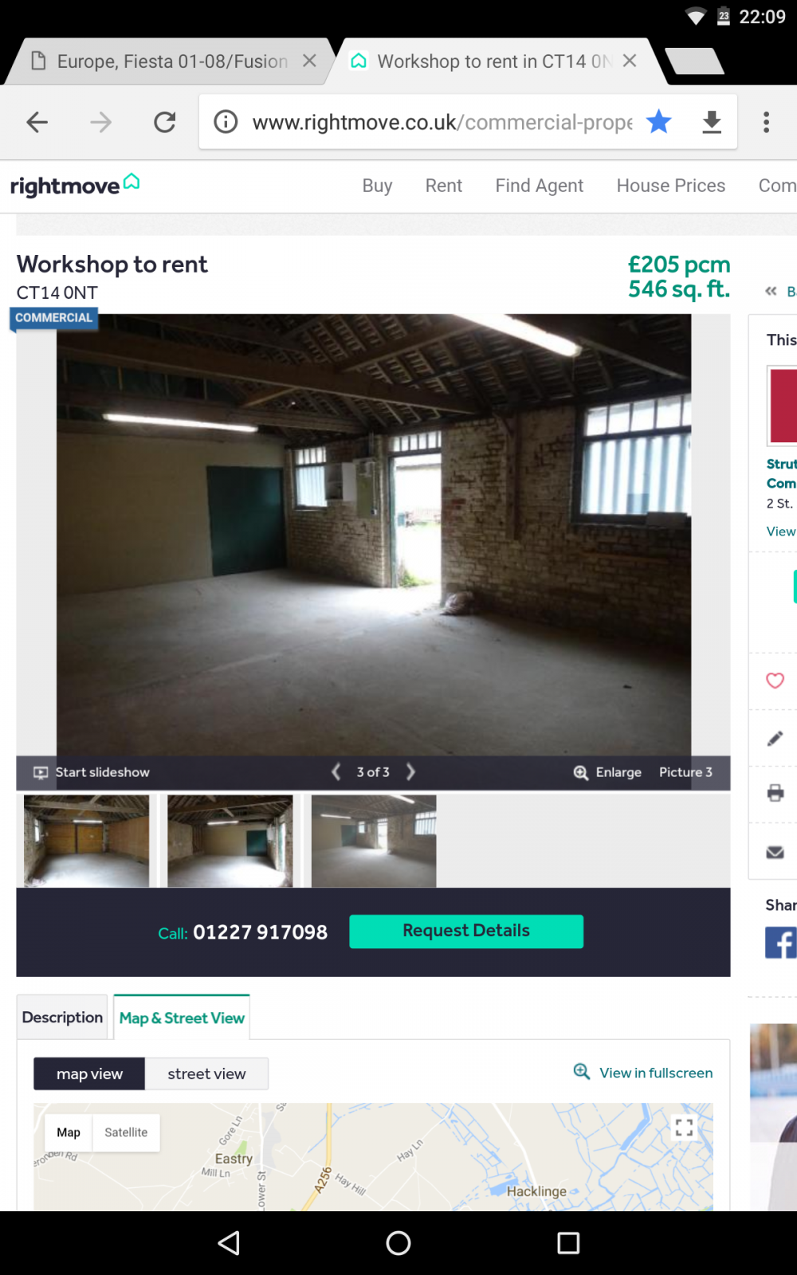Reload the page with the refresh icon
This screenshot has width=797, height=1275.
pos(165,122)
